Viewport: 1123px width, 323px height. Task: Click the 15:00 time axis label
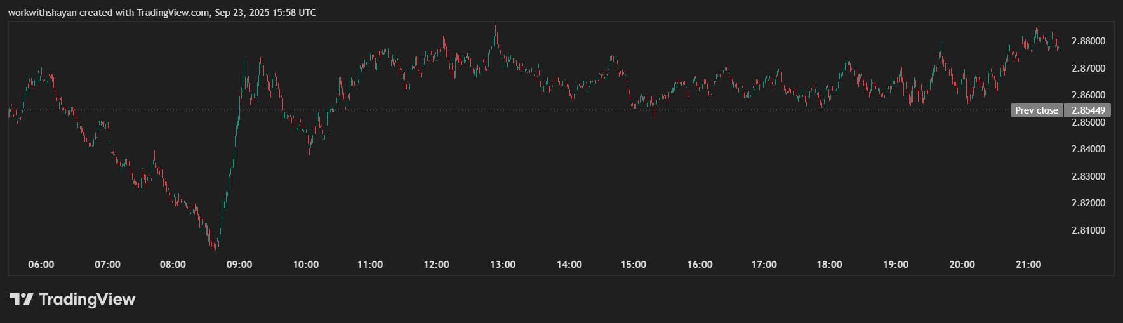click(x=634, y=265)
